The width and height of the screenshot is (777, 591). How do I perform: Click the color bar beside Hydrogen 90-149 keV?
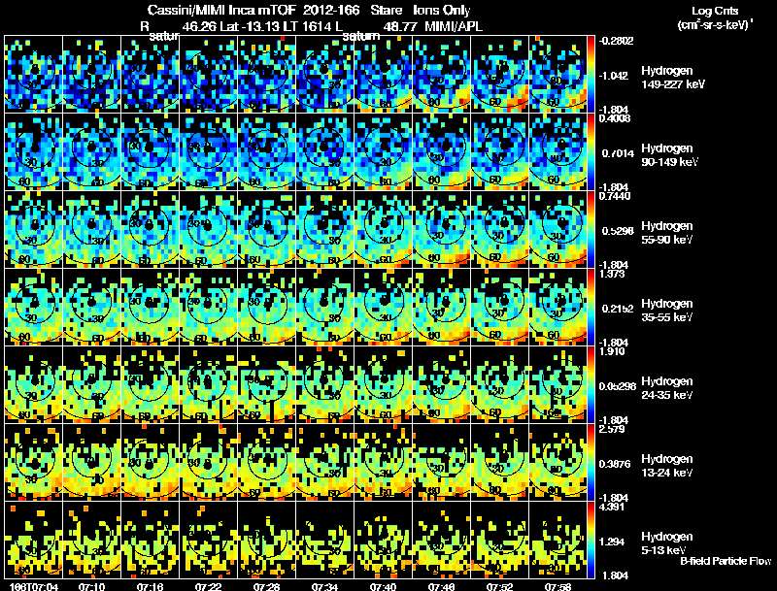pos(591,152)
